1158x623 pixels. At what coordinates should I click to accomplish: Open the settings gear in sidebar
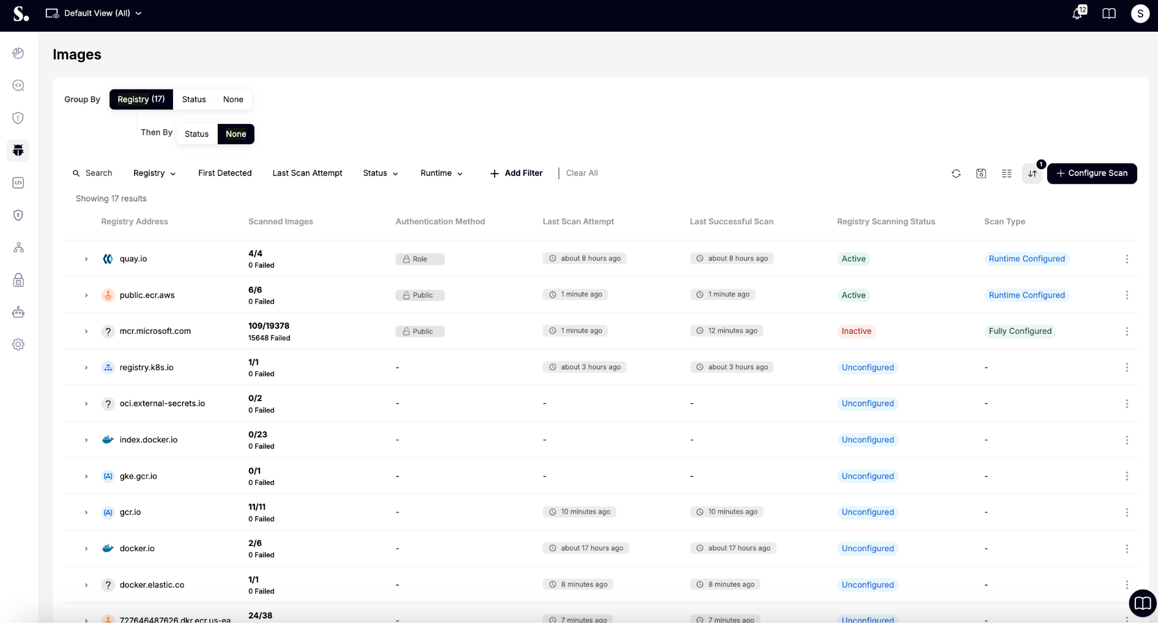pyautogui.click(x=18, y=345)
